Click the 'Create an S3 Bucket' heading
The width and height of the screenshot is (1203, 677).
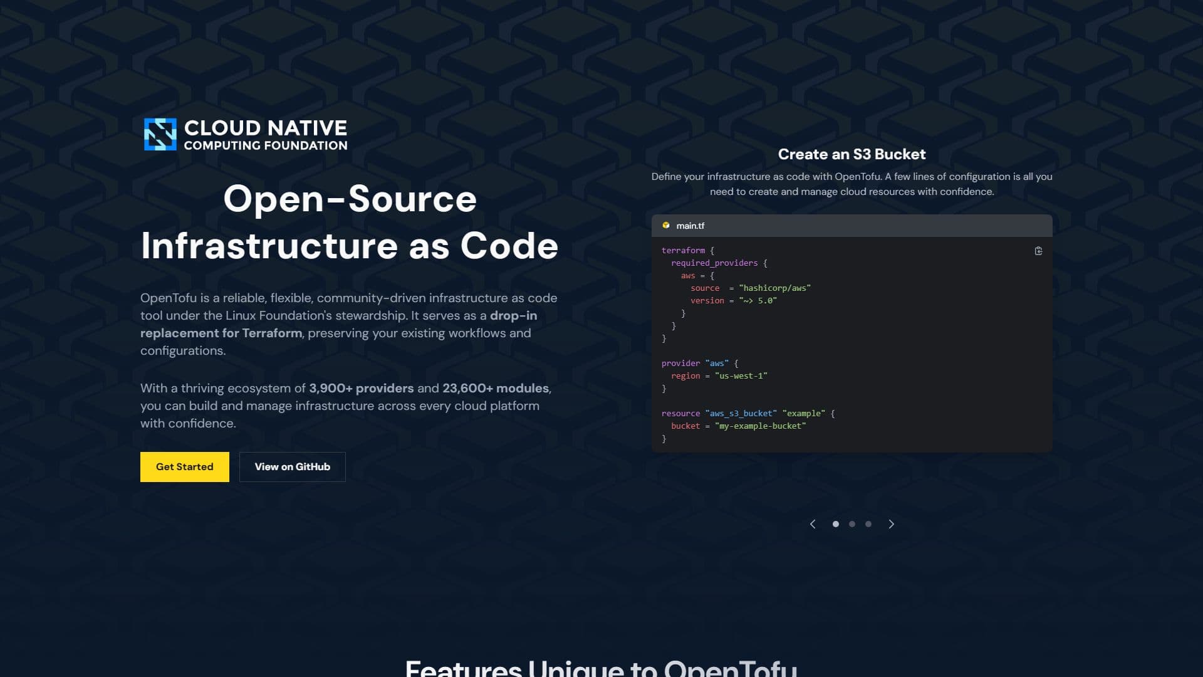coord(852,154)
